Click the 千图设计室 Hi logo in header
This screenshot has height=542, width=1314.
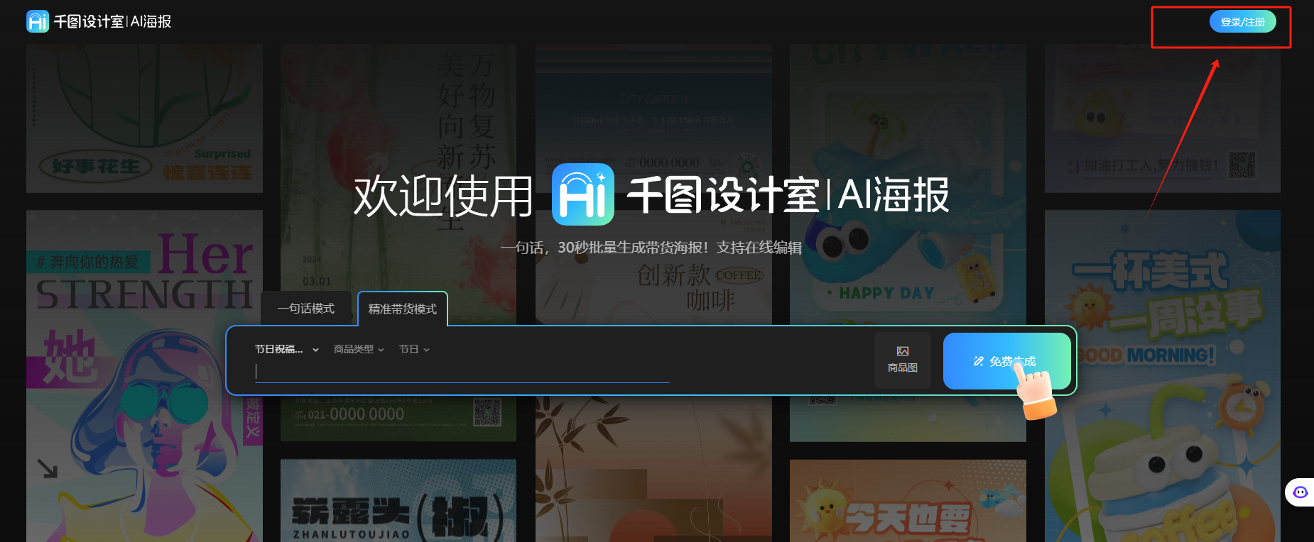point(37,21)
